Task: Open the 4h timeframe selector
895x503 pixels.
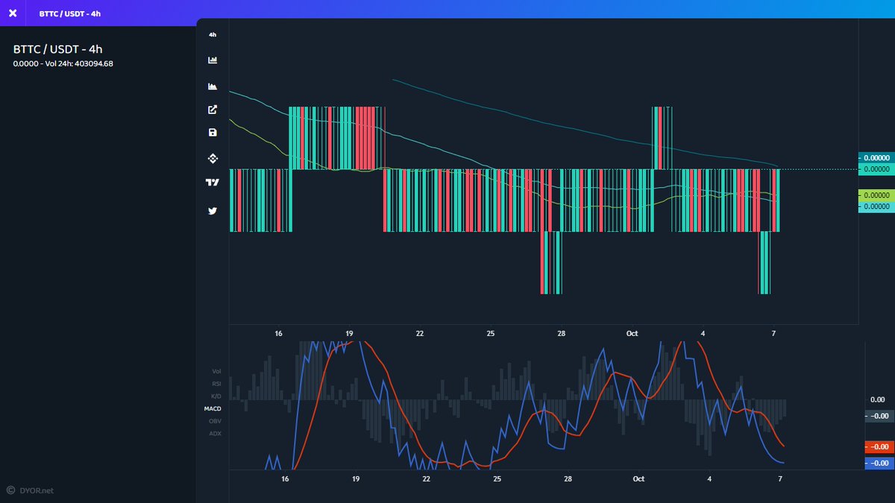Action: coord(213,35)
